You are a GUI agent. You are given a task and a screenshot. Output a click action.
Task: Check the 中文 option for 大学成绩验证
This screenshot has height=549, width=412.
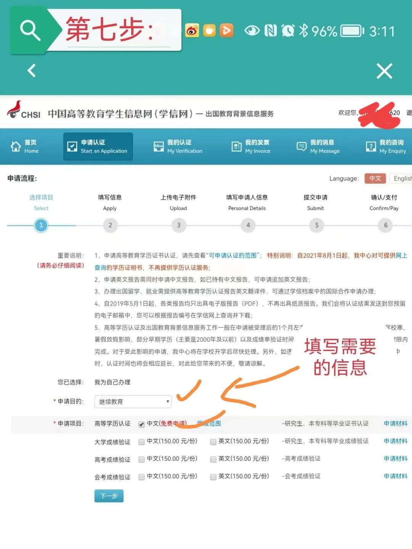(x=142, y=441)
